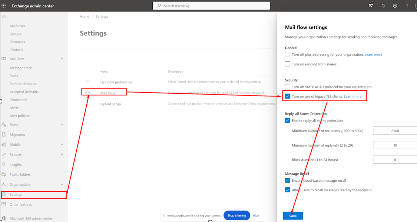
Task: Click the List view preference row icon
Action: click(87, 82)
